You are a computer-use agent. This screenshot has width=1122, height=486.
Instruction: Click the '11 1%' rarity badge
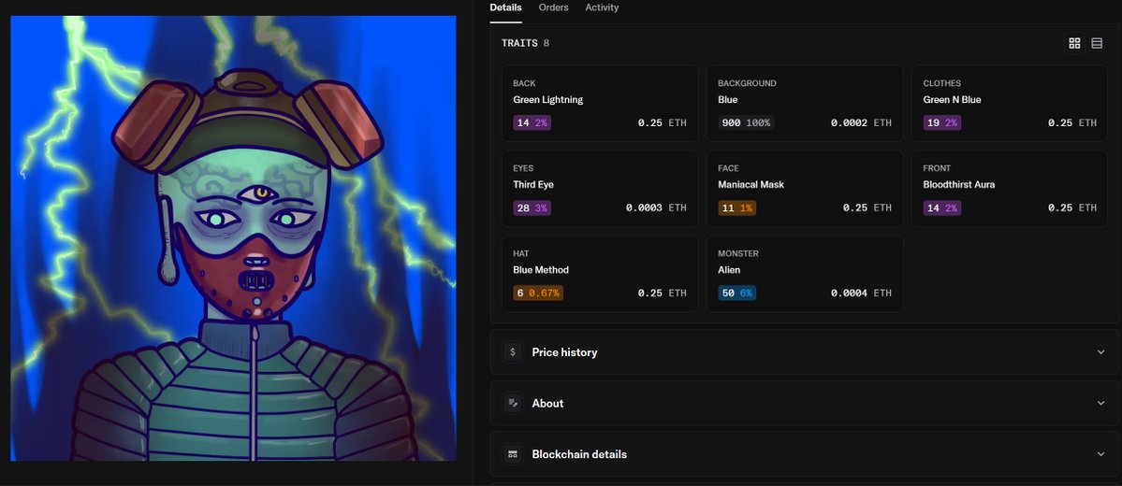[x=737, y=208]
